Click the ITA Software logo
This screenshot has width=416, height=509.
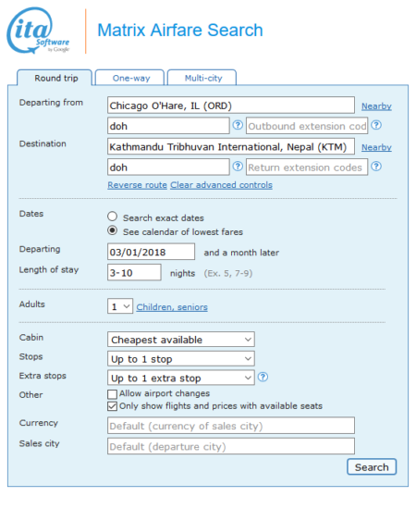click(38, 31)
